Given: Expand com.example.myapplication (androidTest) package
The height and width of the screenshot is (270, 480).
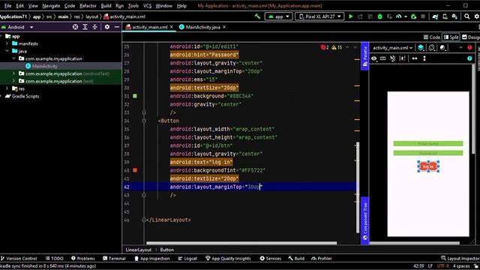Looking at the screenshot, I should tap(13, 73).
